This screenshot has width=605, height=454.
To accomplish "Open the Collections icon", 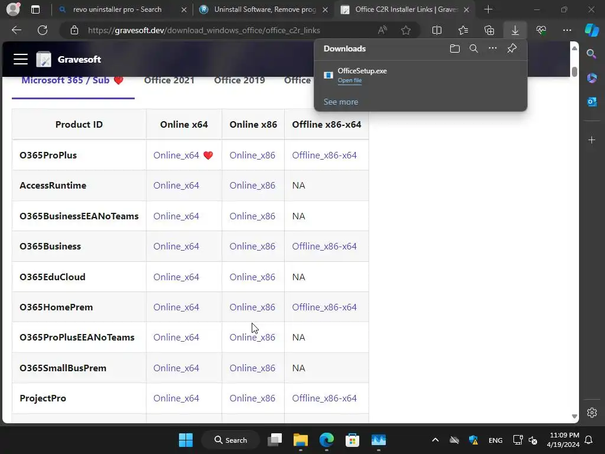I will 489,30.
